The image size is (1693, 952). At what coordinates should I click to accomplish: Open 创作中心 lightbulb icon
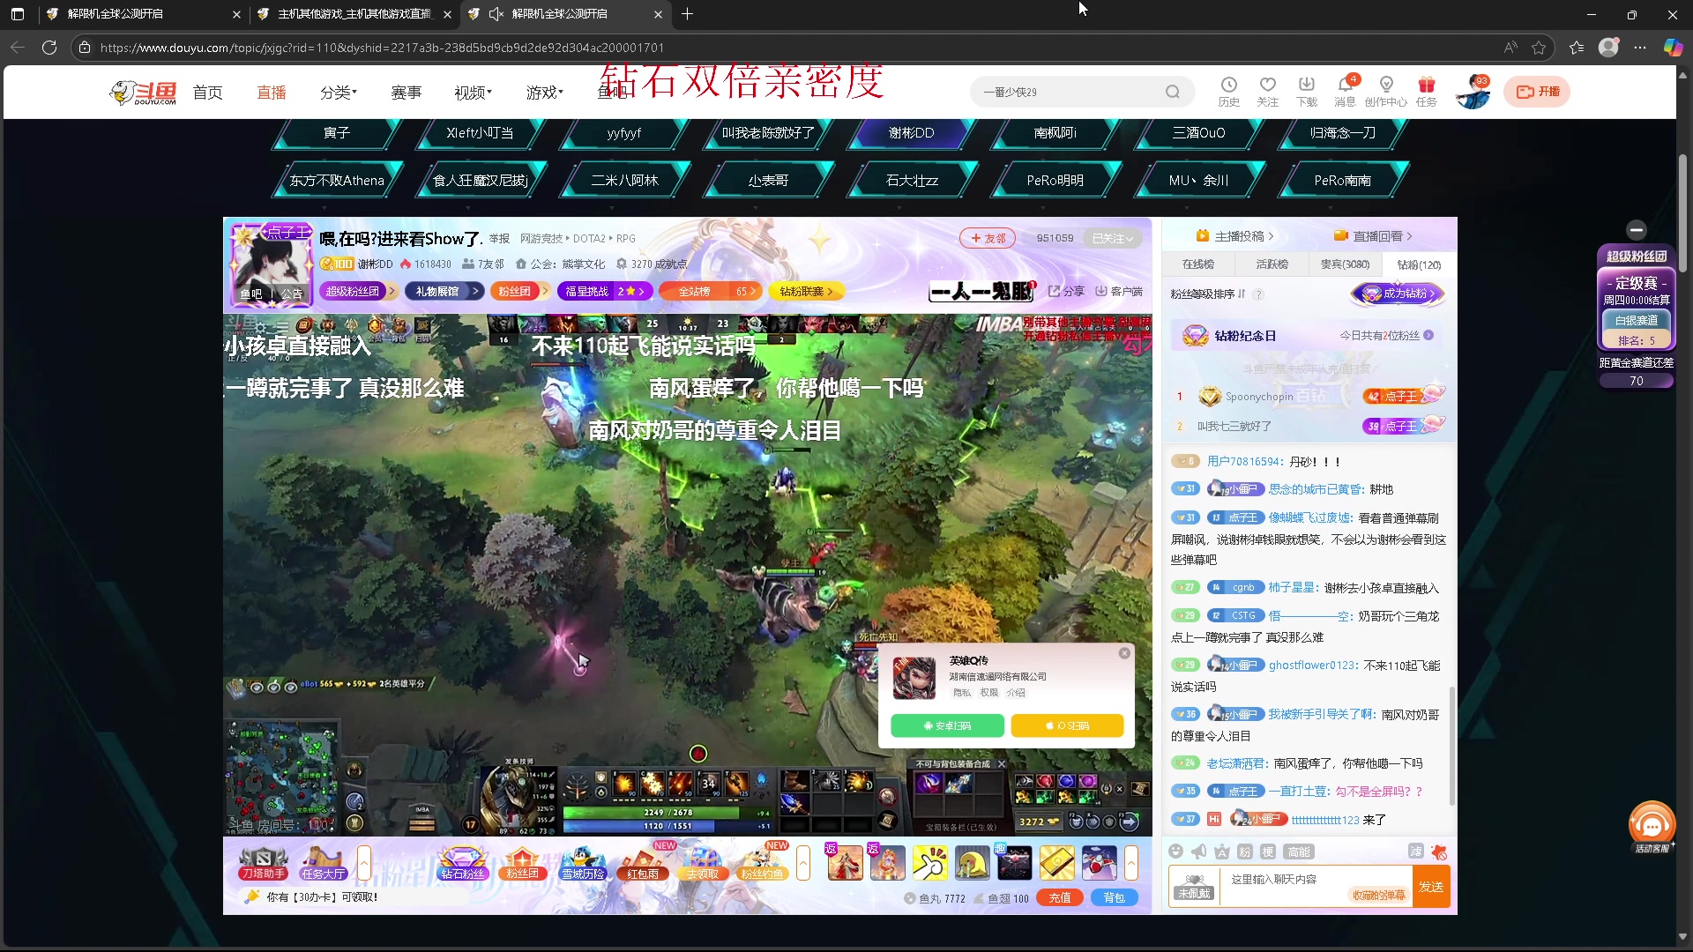click(1386, 91)
